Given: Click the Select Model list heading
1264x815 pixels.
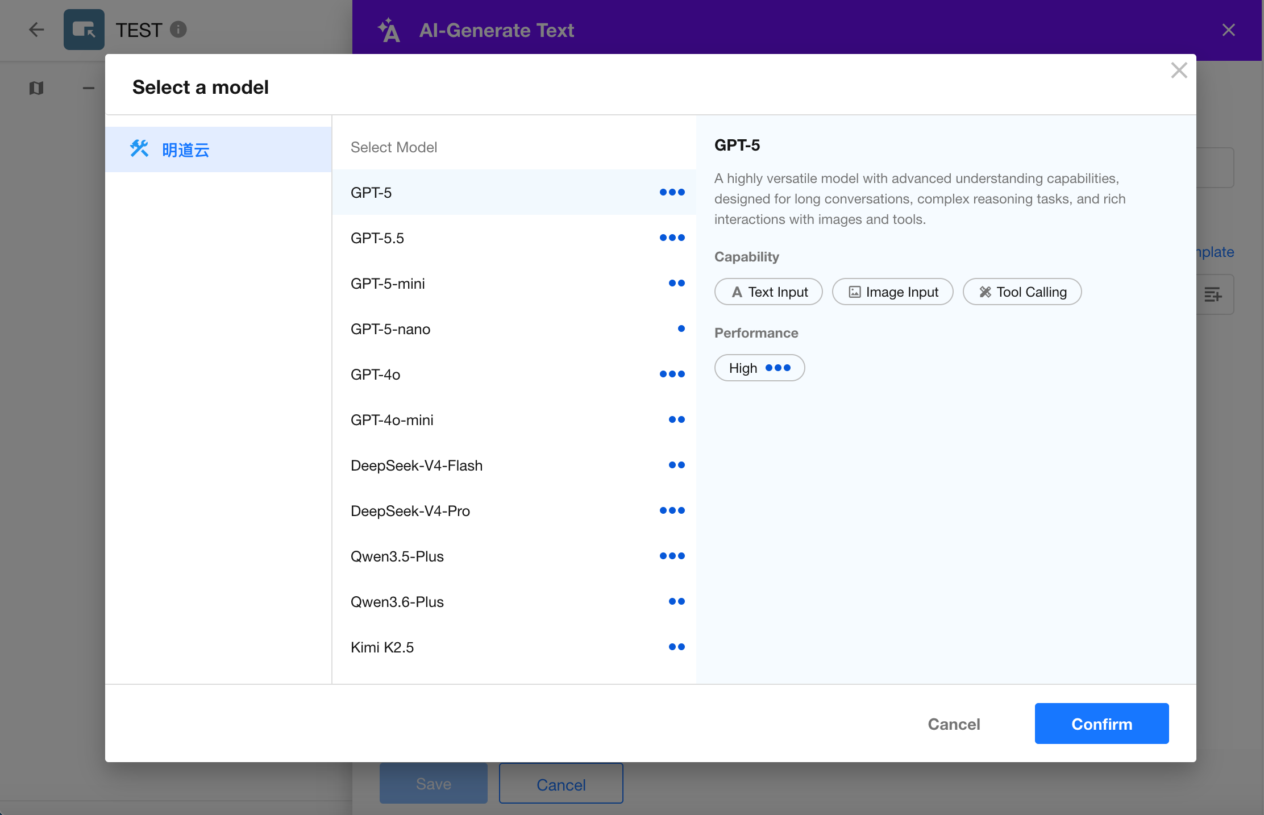Looking at the screenshot, I should pyautogui.click(x=394, y=147).
